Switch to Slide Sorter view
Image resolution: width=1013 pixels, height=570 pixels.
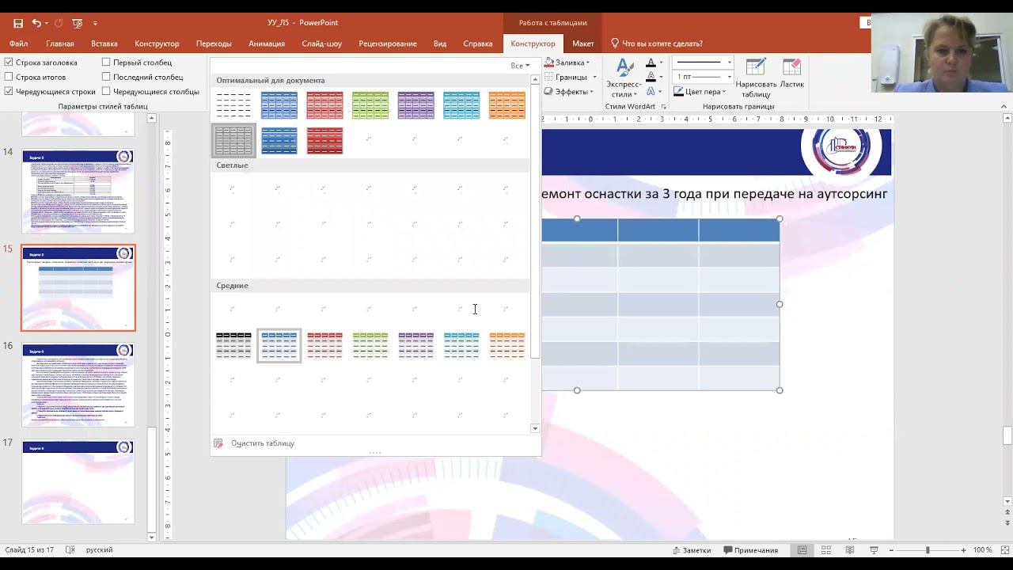pyautogui.click(x=825, y=550)
